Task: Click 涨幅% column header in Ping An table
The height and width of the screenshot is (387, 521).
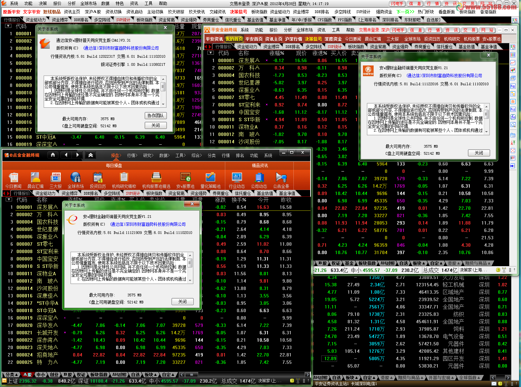Action: 277,53
